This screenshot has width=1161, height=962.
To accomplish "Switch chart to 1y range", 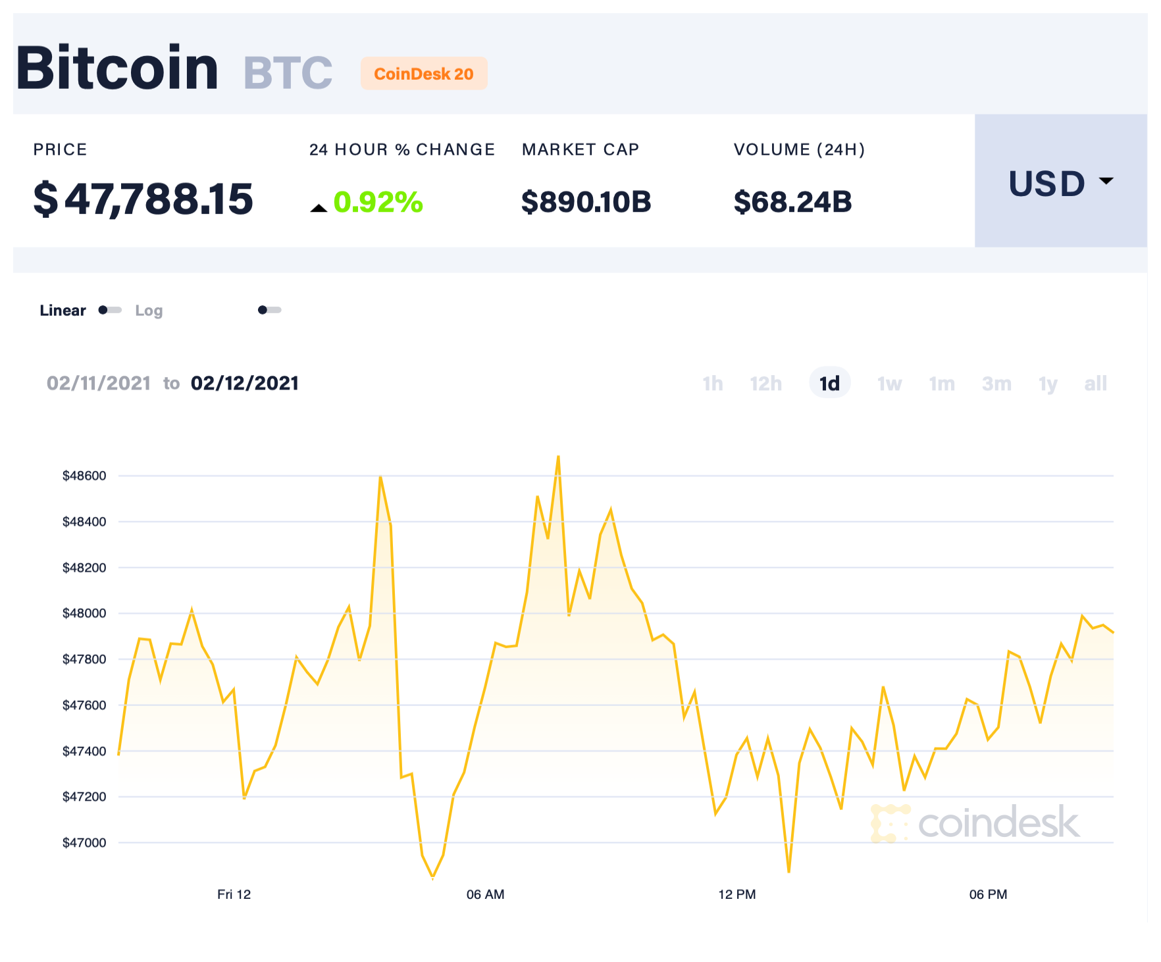I will pos(1048,384).
